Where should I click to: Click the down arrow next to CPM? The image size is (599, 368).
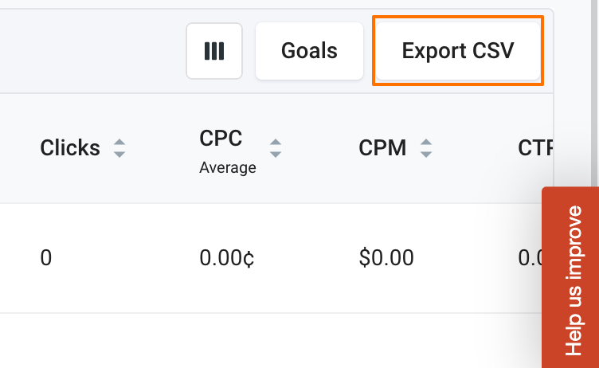point(426,154)
